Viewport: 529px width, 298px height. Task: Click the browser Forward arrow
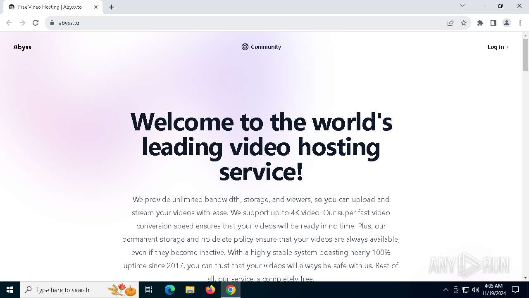pyautogui.click(x=22, y=23)
